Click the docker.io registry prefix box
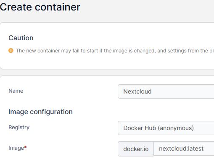The height and width of the screenshot is (164, 214). (x=136, y=149)
